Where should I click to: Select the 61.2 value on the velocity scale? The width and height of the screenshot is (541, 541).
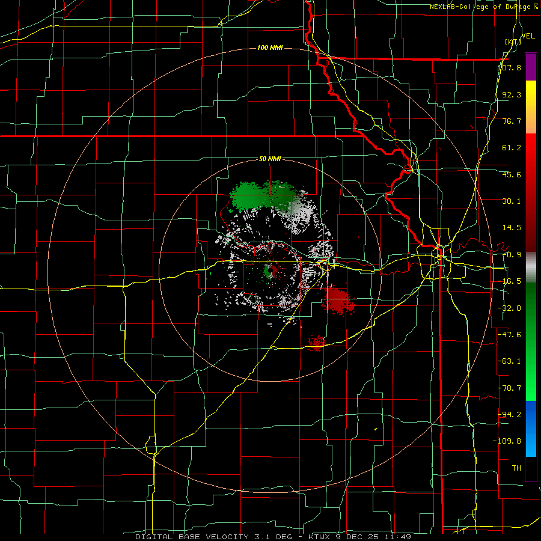(512, 148)
